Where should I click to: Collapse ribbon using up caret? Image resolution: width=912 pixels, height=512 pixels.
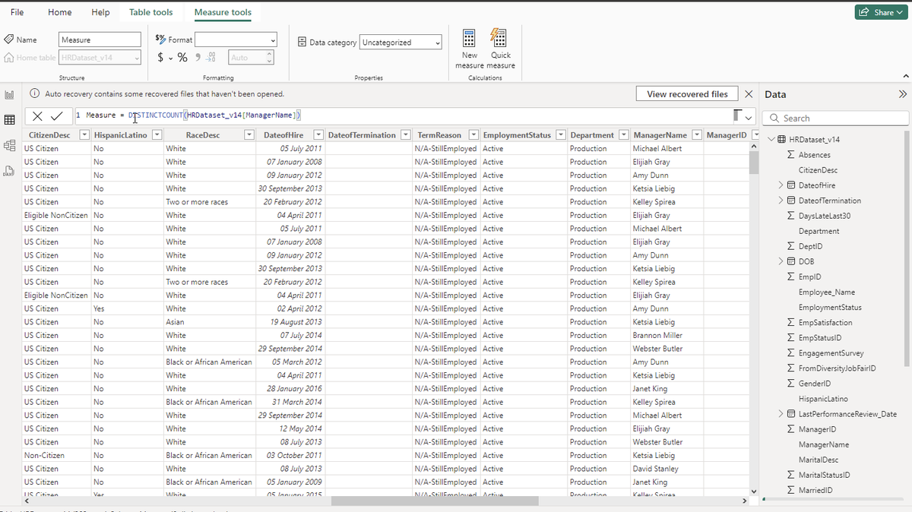coord(905,76)
